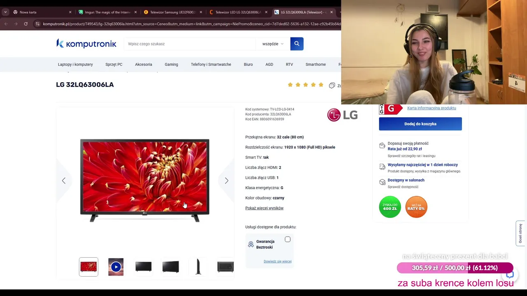Click the LG brand logo

pos(342,115)
